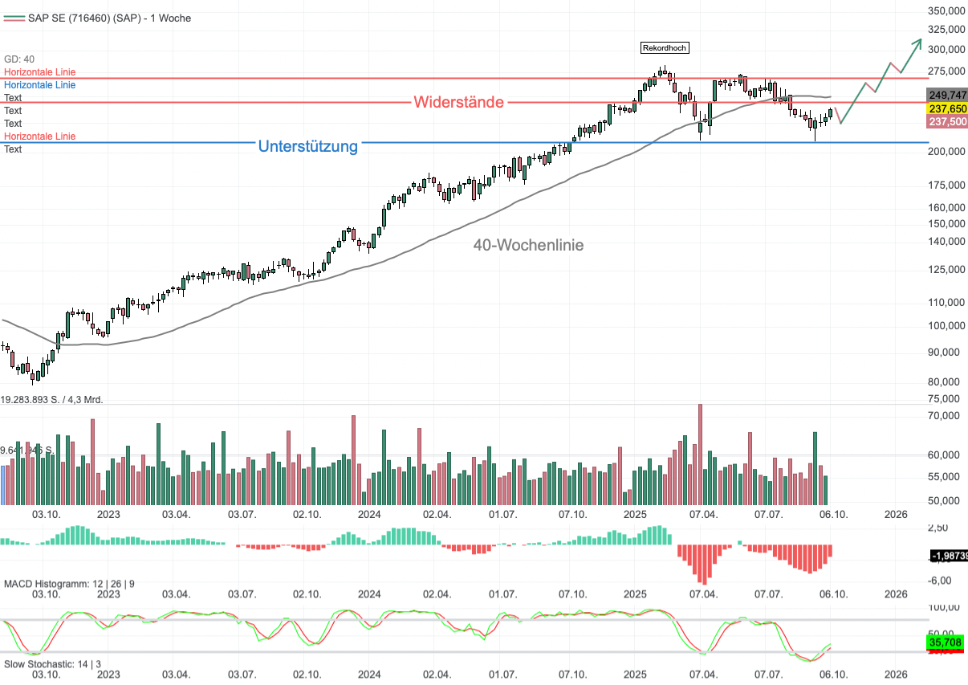This screenshot has height=685, width=968.
Task: Click the black -1,98739 MACD value tag
Action: (x=947, y=557)
